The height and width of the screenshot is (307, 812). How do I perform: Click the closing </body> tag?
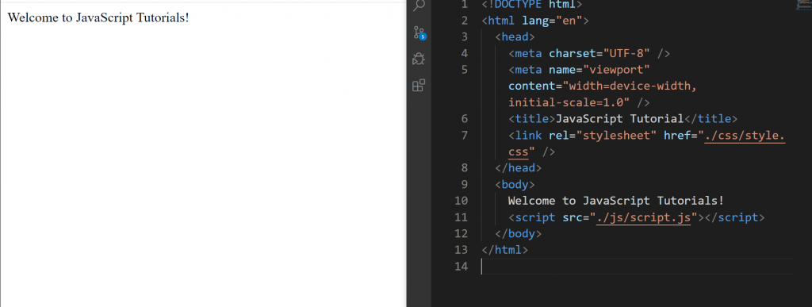point(519,234)
